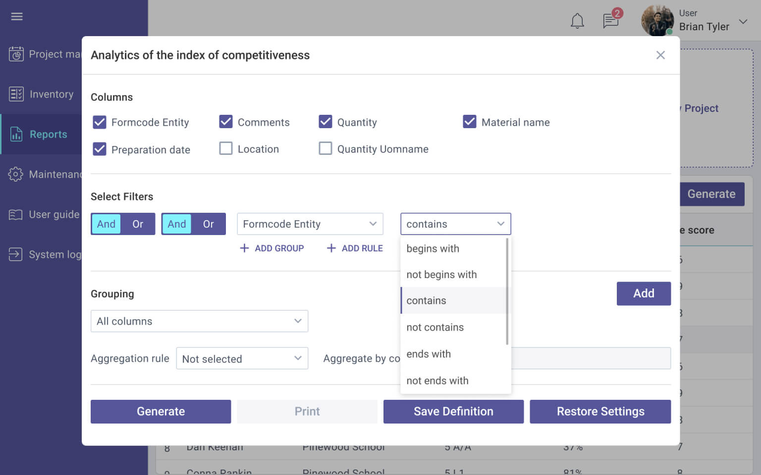Viewport: 761px width, 475px height.
Task: Open the Aggregation rule dropdown
Action: coord(242,359)
